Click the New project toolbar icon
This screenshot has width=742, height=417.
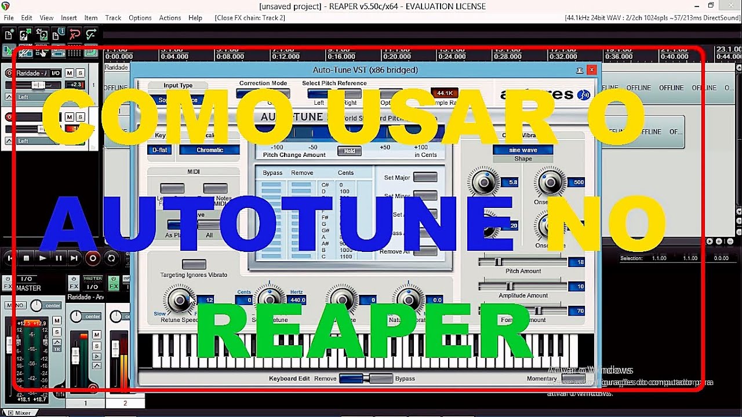[x=8, y=35]
